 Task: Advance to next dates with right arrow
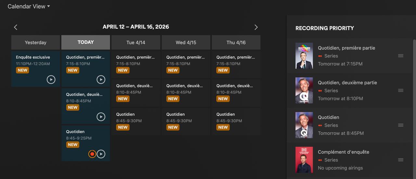pyautogui.click(x=256, y=27)
